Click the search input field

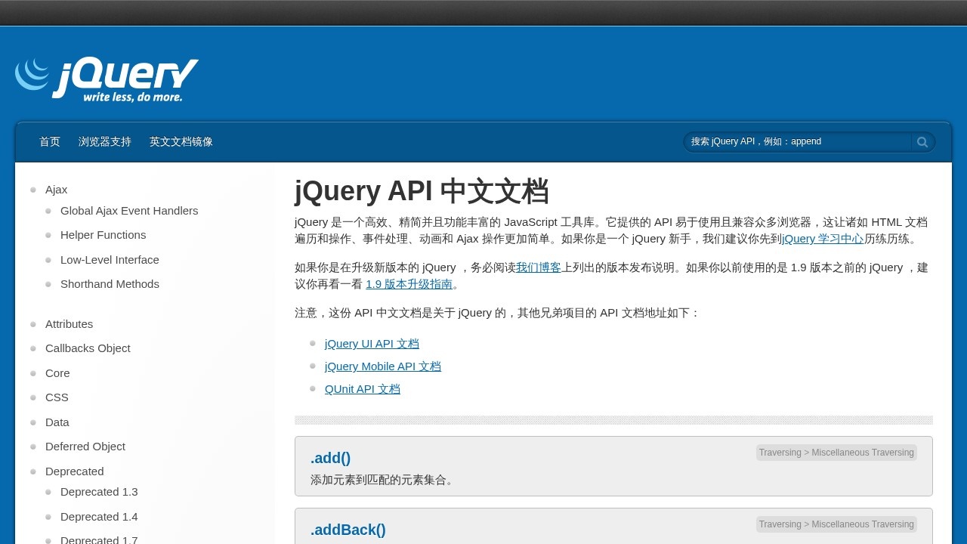pos(793,141)
